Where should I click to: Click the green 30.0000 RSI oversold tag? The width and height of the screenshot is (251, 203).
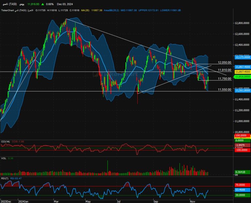pyautogui.click(x=242, y=195)
